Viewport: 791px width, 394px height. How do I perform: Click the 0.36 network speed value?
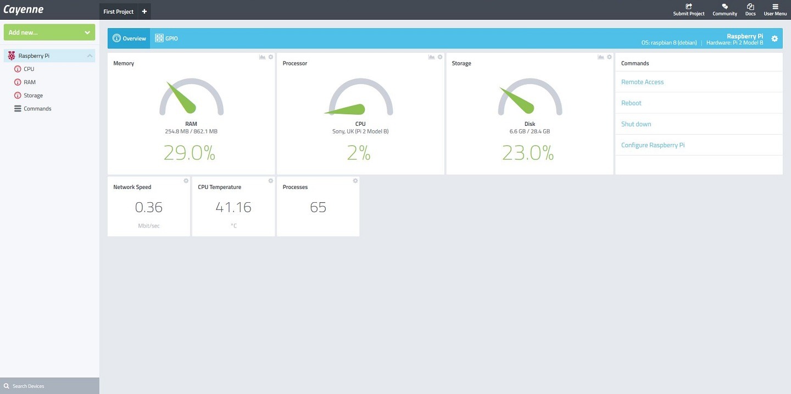(149, 207)
